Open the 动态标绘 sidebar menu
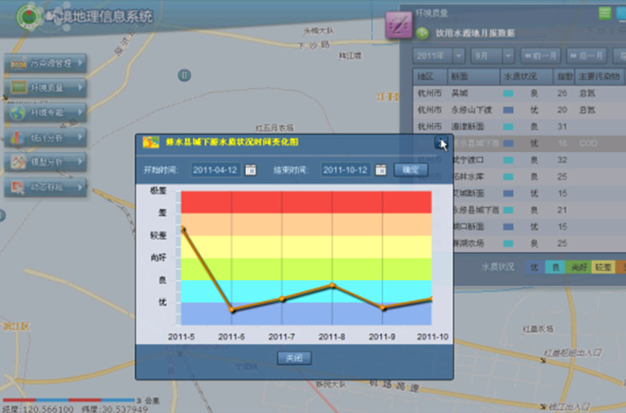 pyautogui.click(x=45, y=187)
